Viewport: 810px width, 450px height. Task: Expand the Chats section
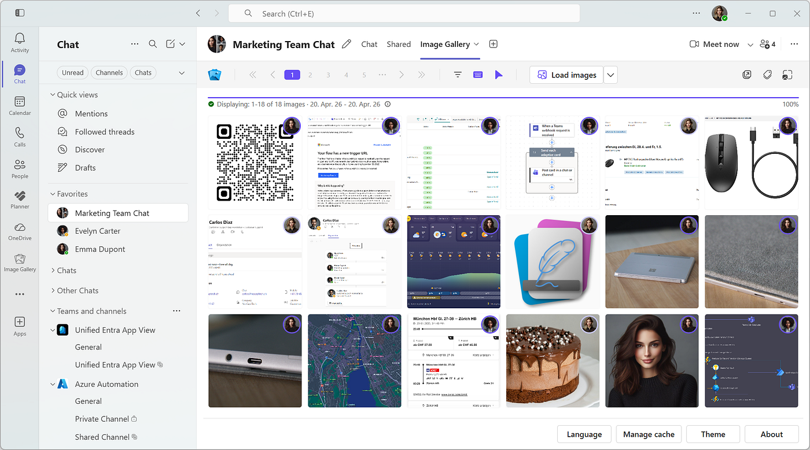tap(53, 270)
